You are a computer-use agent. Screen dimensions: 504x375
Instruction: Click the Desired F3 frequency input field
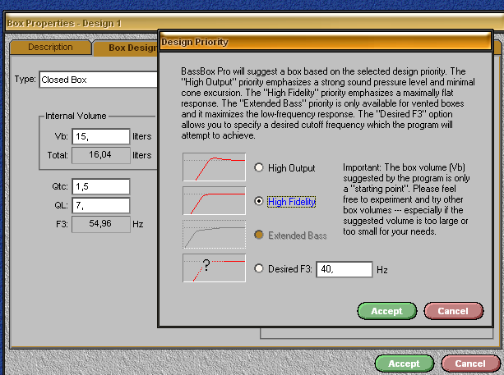click(x=344, y=269)
